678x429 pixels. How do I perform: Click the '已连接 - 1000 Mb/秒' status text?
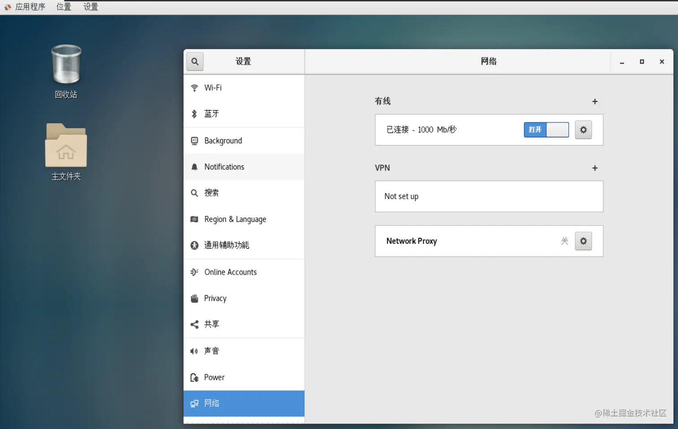[x=422, y=130]
